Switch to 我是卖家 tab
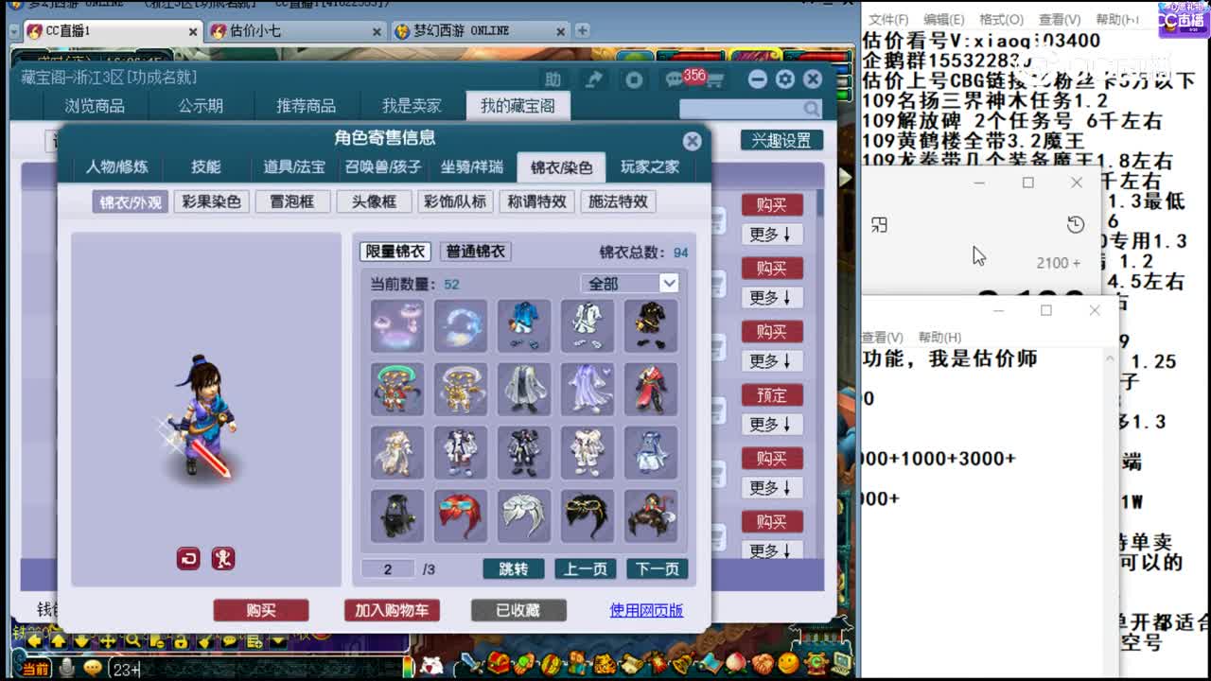 [x=412, y=106]
